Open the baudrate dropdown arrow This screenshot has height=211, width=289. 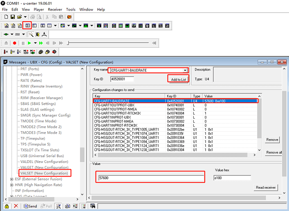click(x=23, y=34)
